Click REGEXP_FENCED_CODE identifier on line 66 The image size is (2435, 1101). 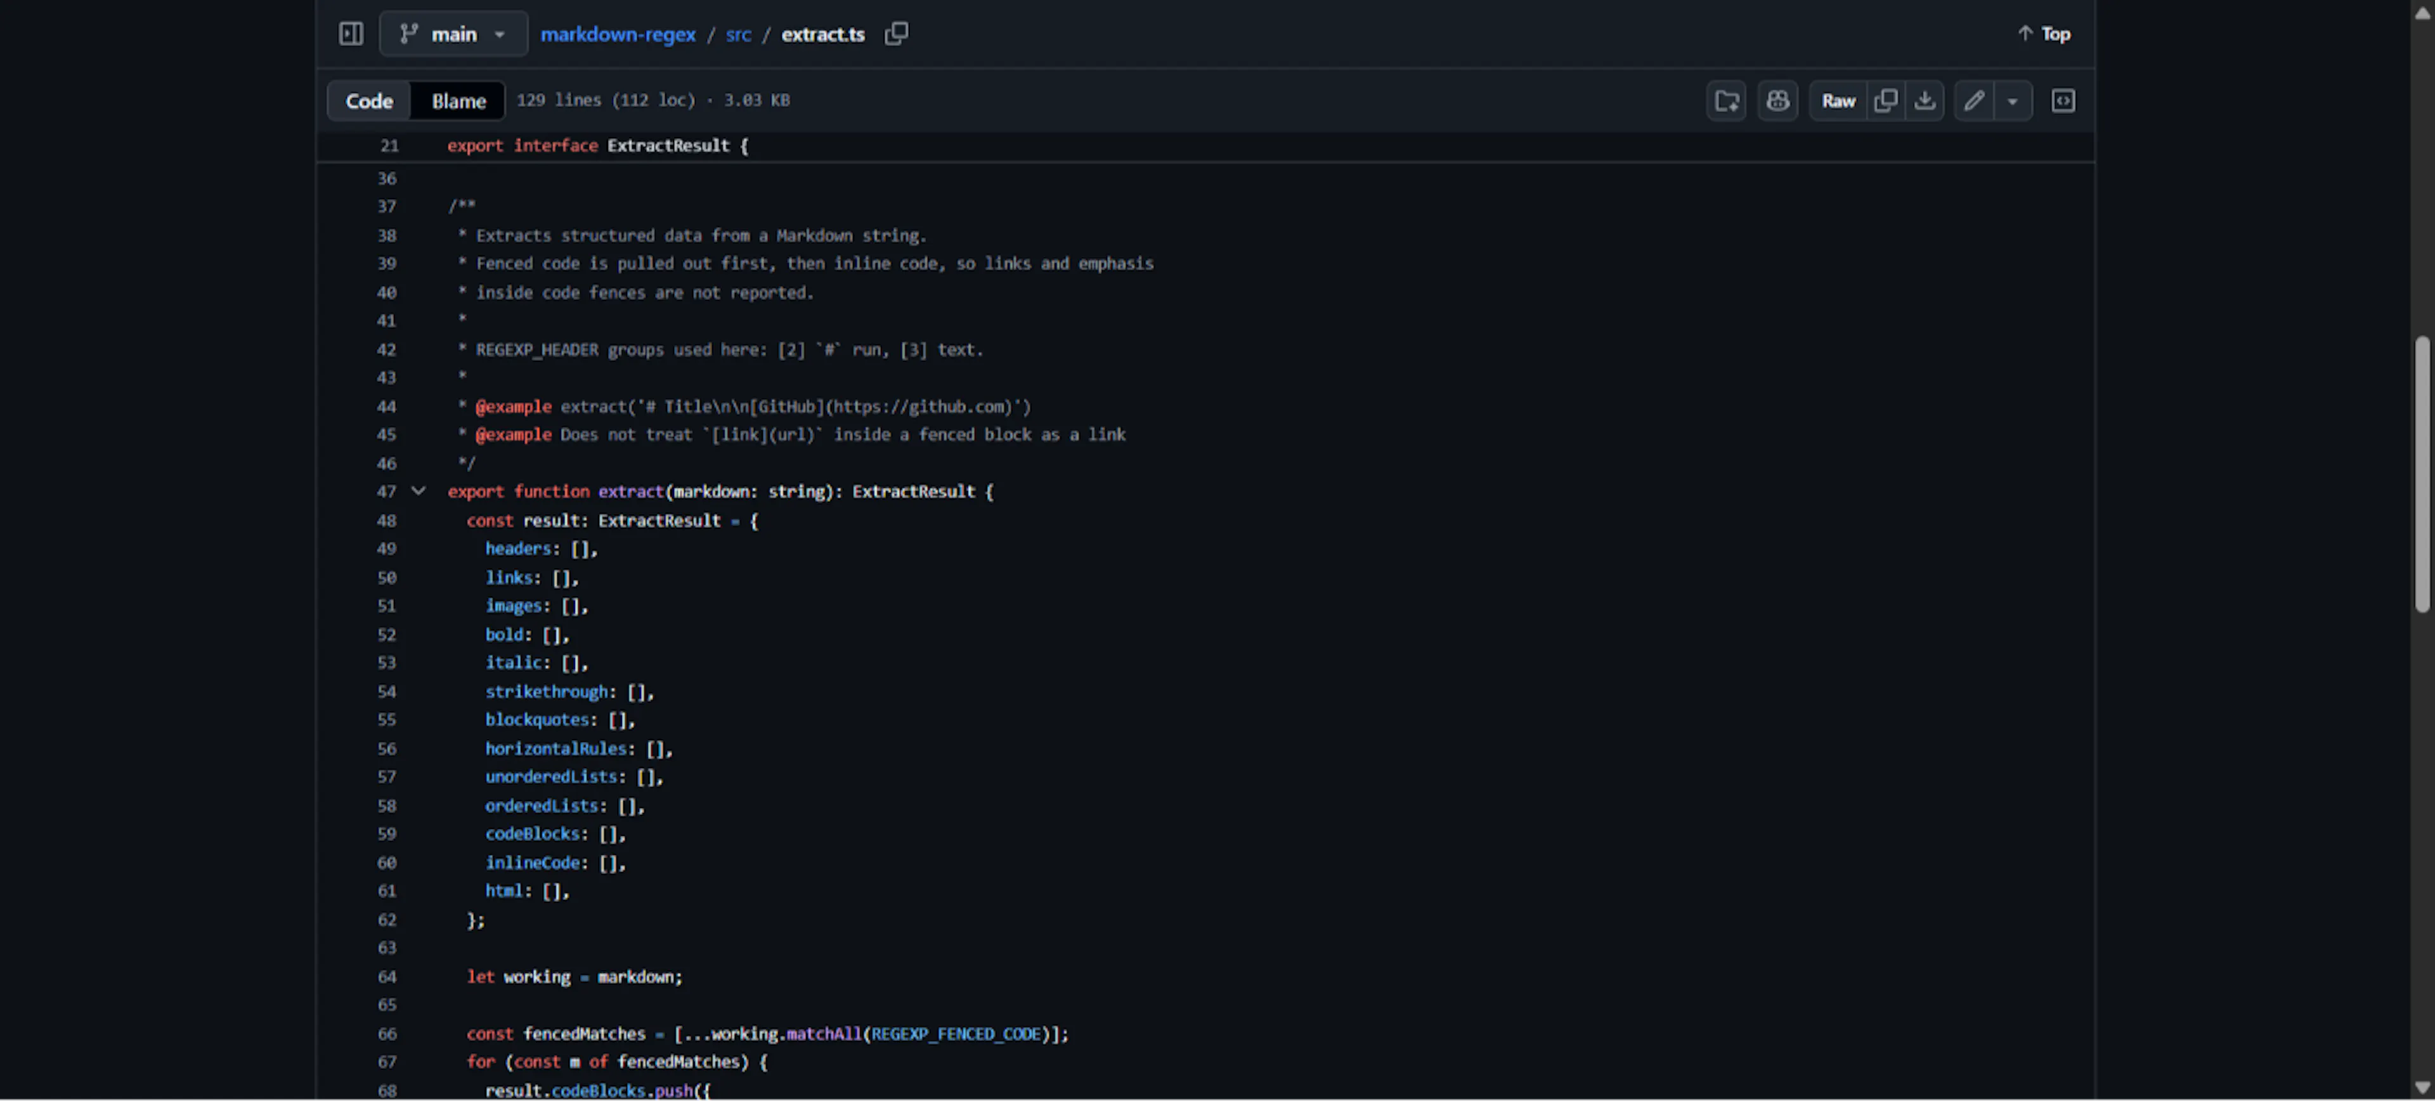pyautogui.click(x=956, y=1034)
